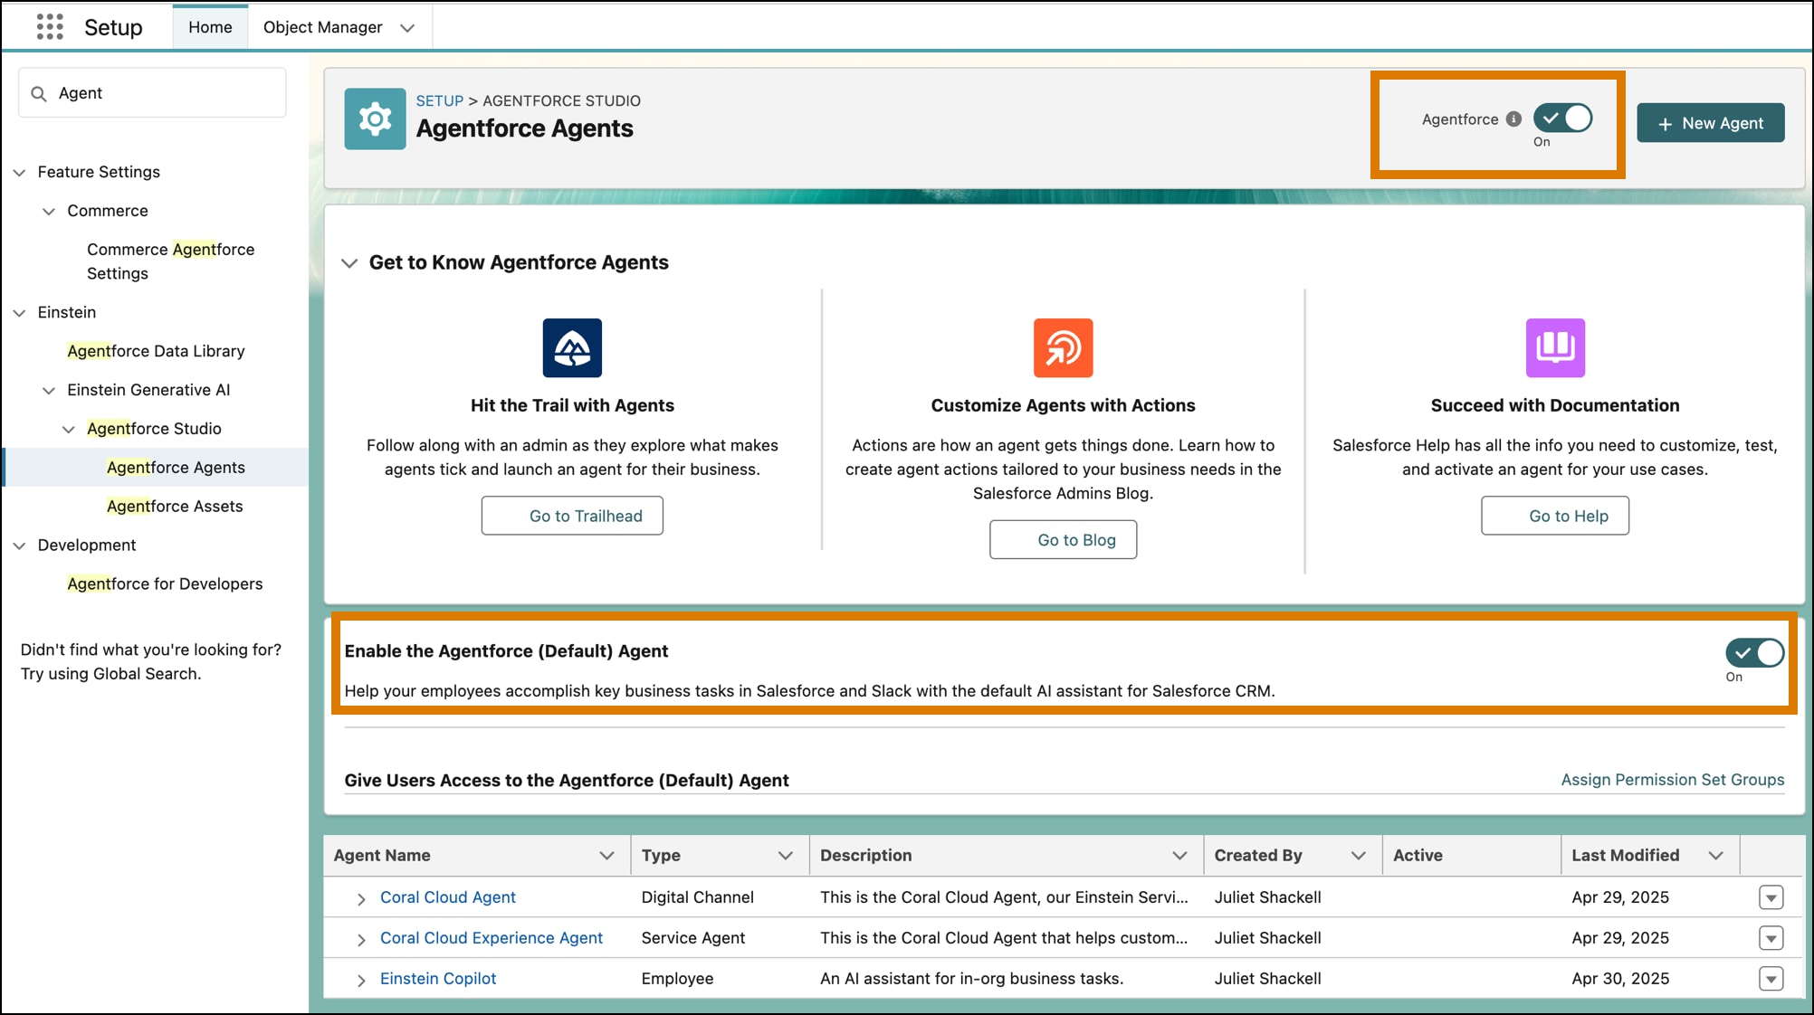Expand the Coral Cloud Agent row
Screen dimensions: 1814x1015
(x=361, y=898)
